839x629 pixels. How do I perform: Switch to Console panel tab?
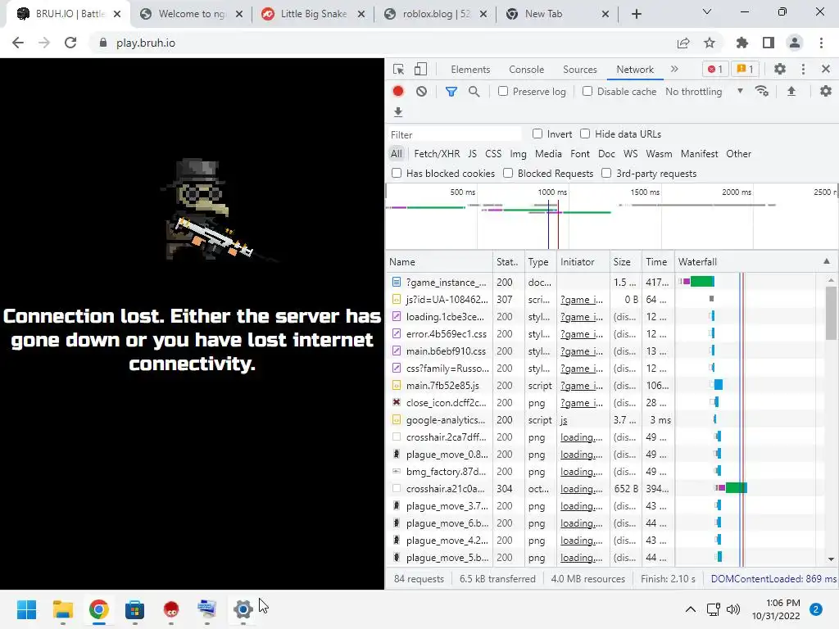[x=527, y=70]
